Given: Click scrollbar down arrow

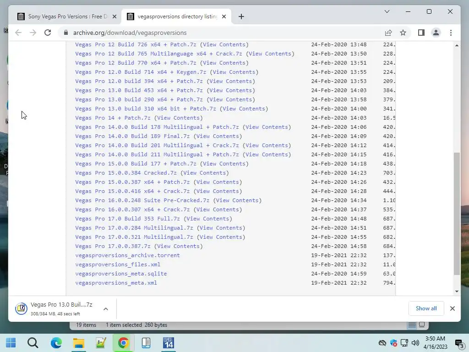Looking at the screenshot, I should (x=457, y=291).
